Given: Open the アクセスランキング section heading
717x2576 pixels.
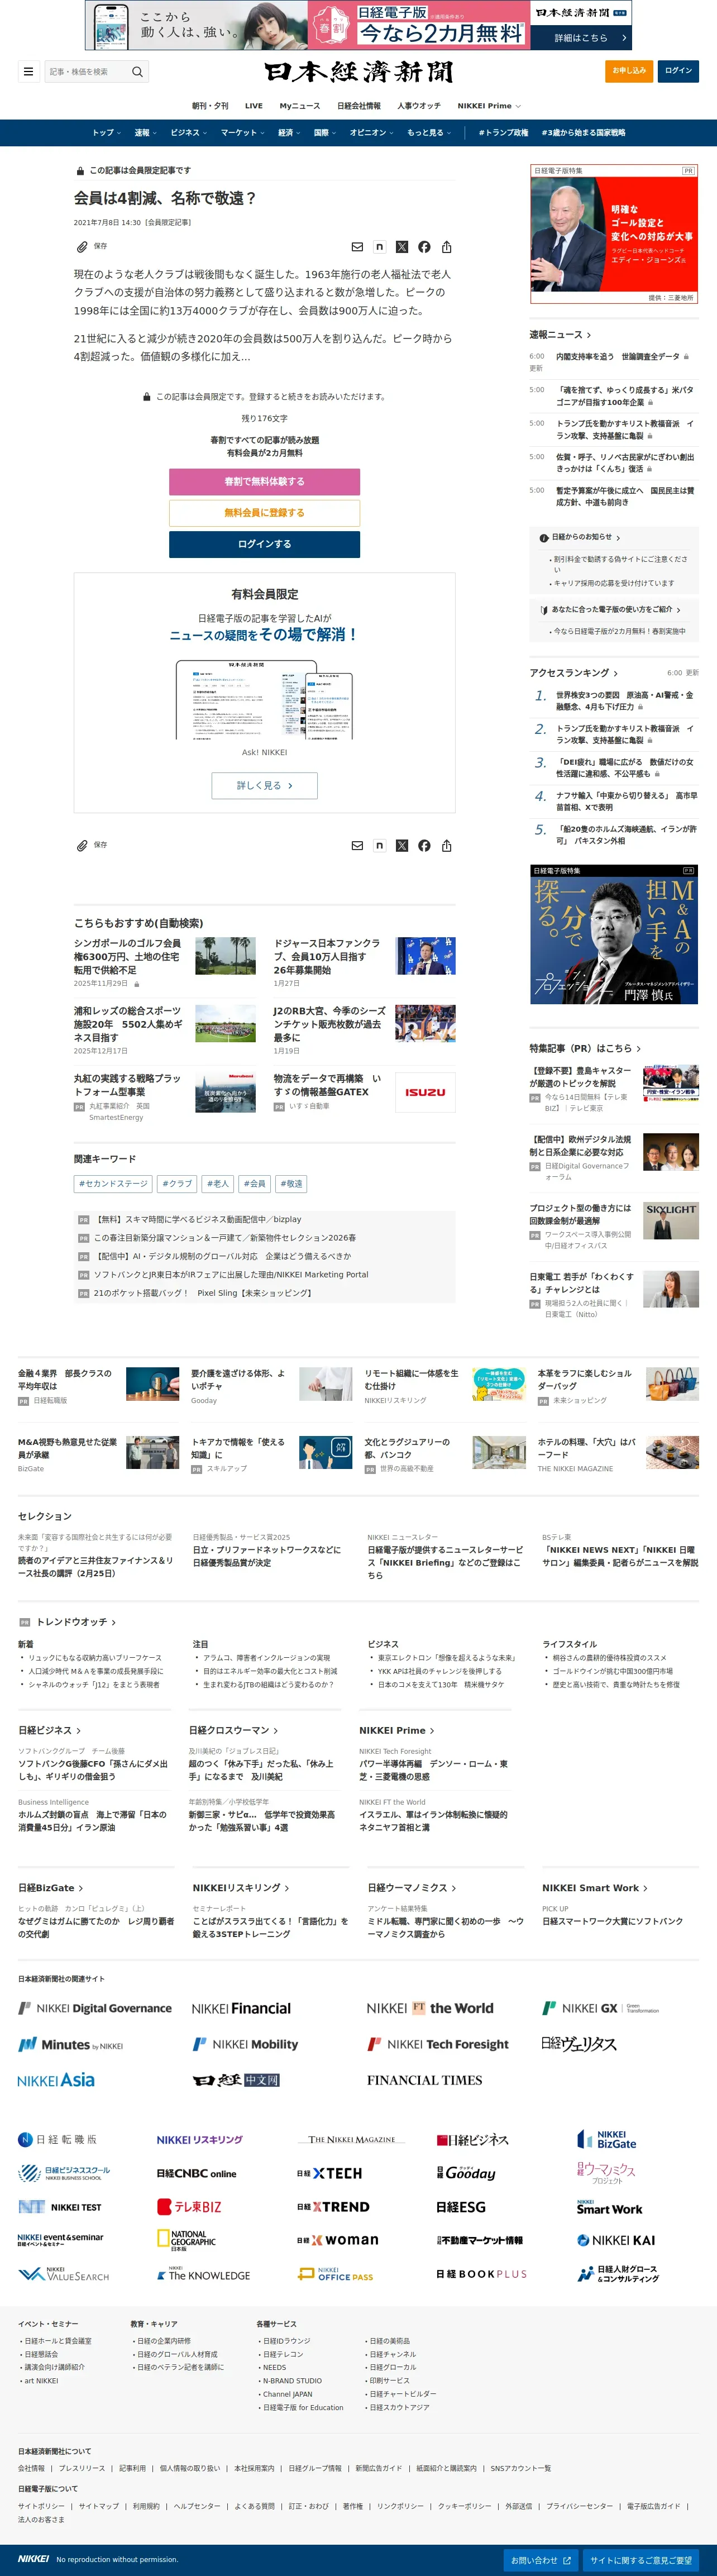Looking at the screenshot, I should coord(574,673).
